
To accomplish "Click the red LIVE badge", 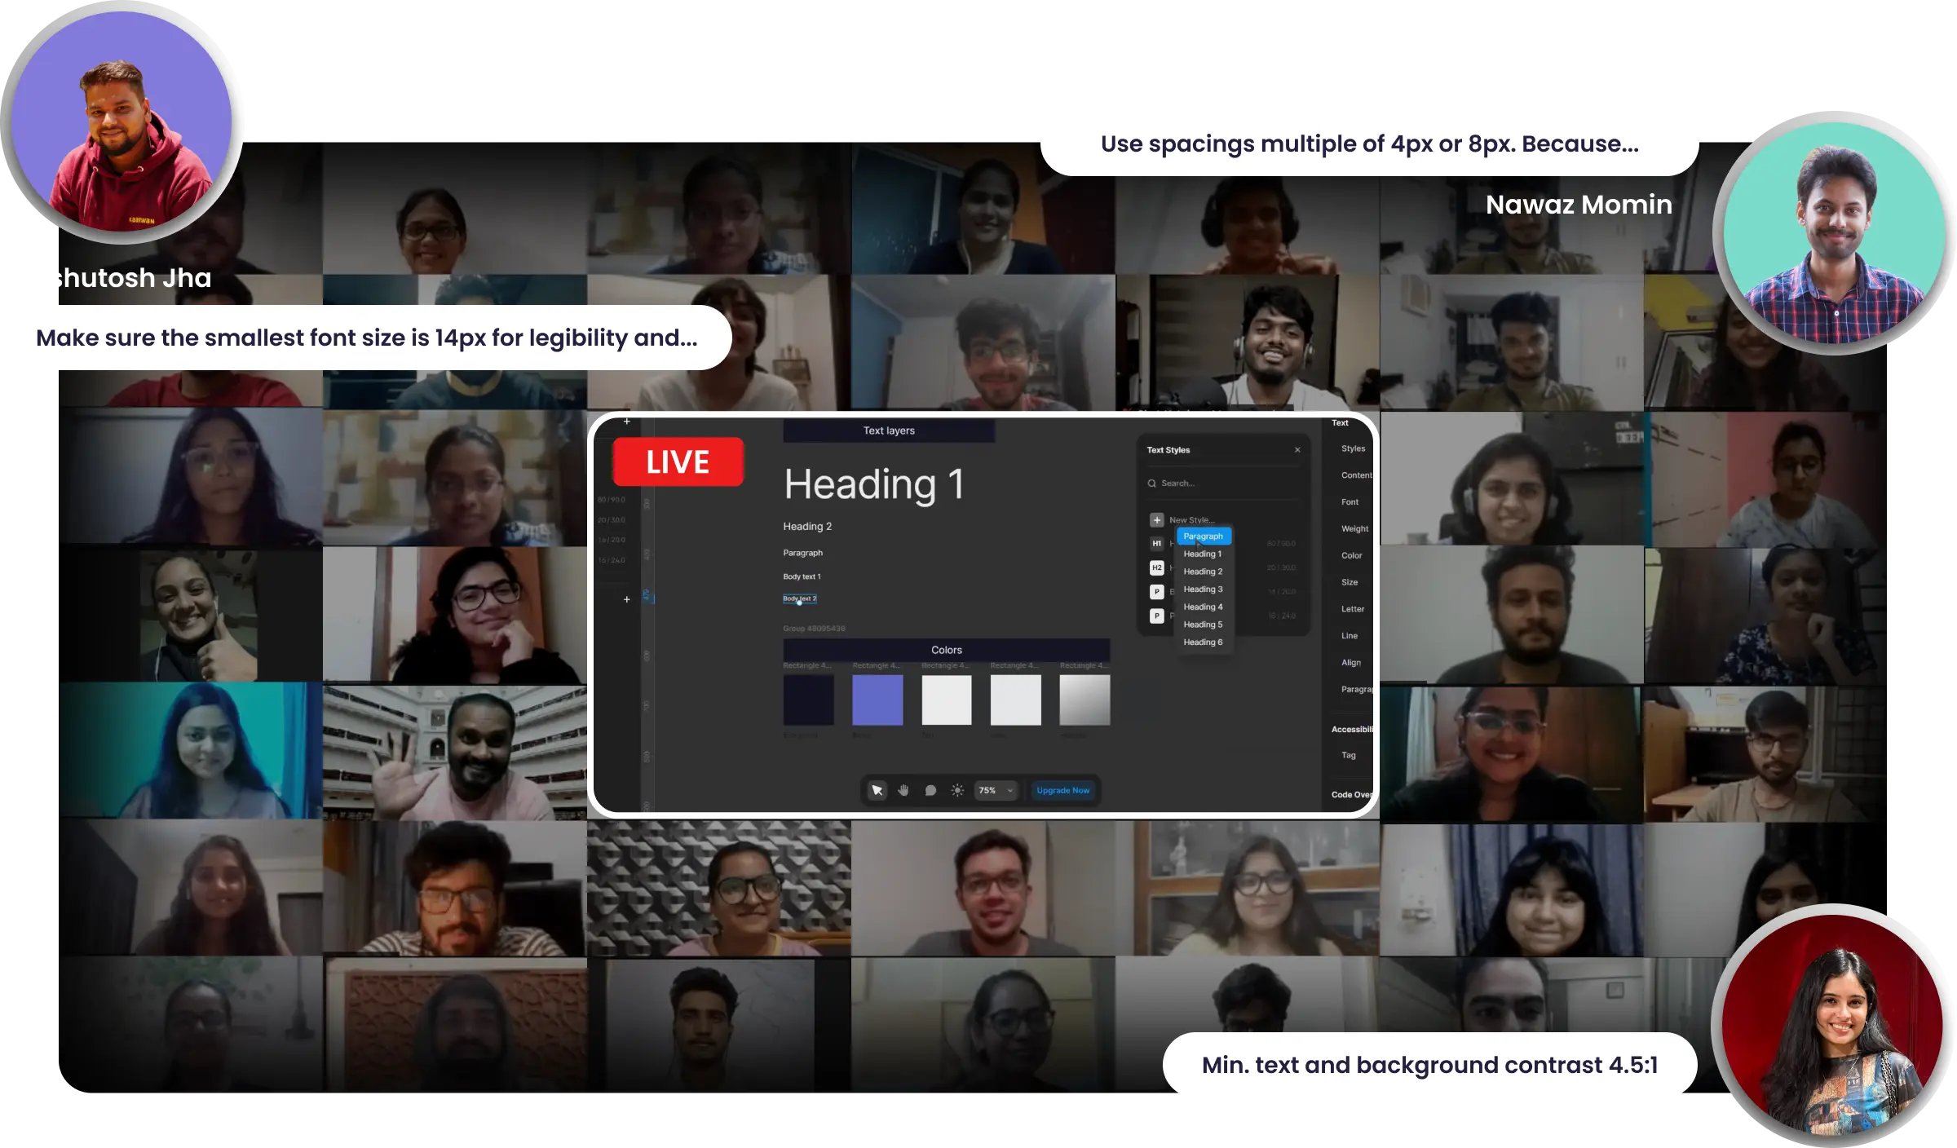I will 678,462.
